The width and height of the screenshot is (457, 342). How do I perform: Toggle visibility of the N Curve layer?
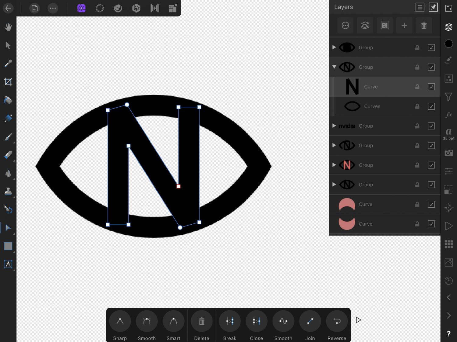[x=431, y=87]
